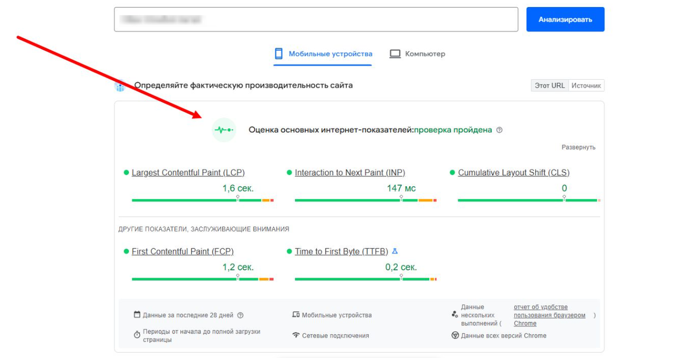Open the Largest Contentful Paint (LCP) link
The height and width of the screenshot is (358, 698).
[188, 172]
